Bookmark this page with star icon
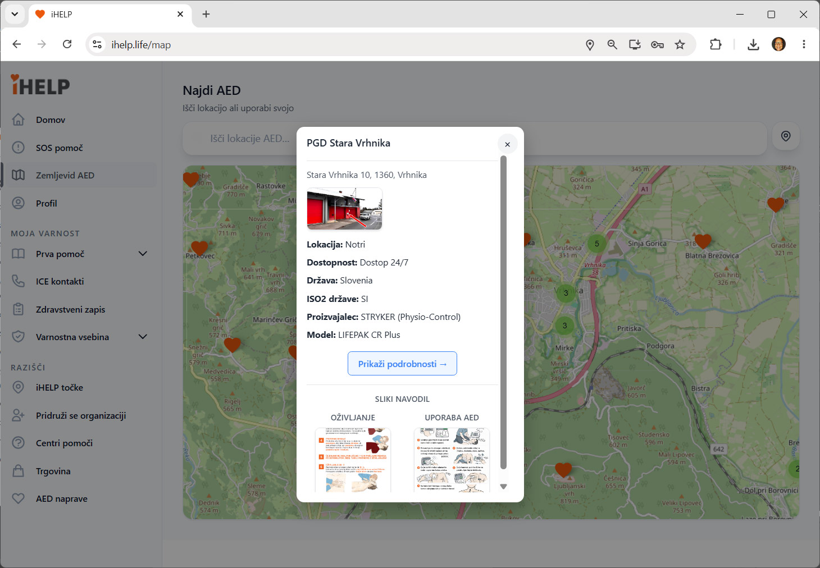The image size is (820, 568). [680, 44]
